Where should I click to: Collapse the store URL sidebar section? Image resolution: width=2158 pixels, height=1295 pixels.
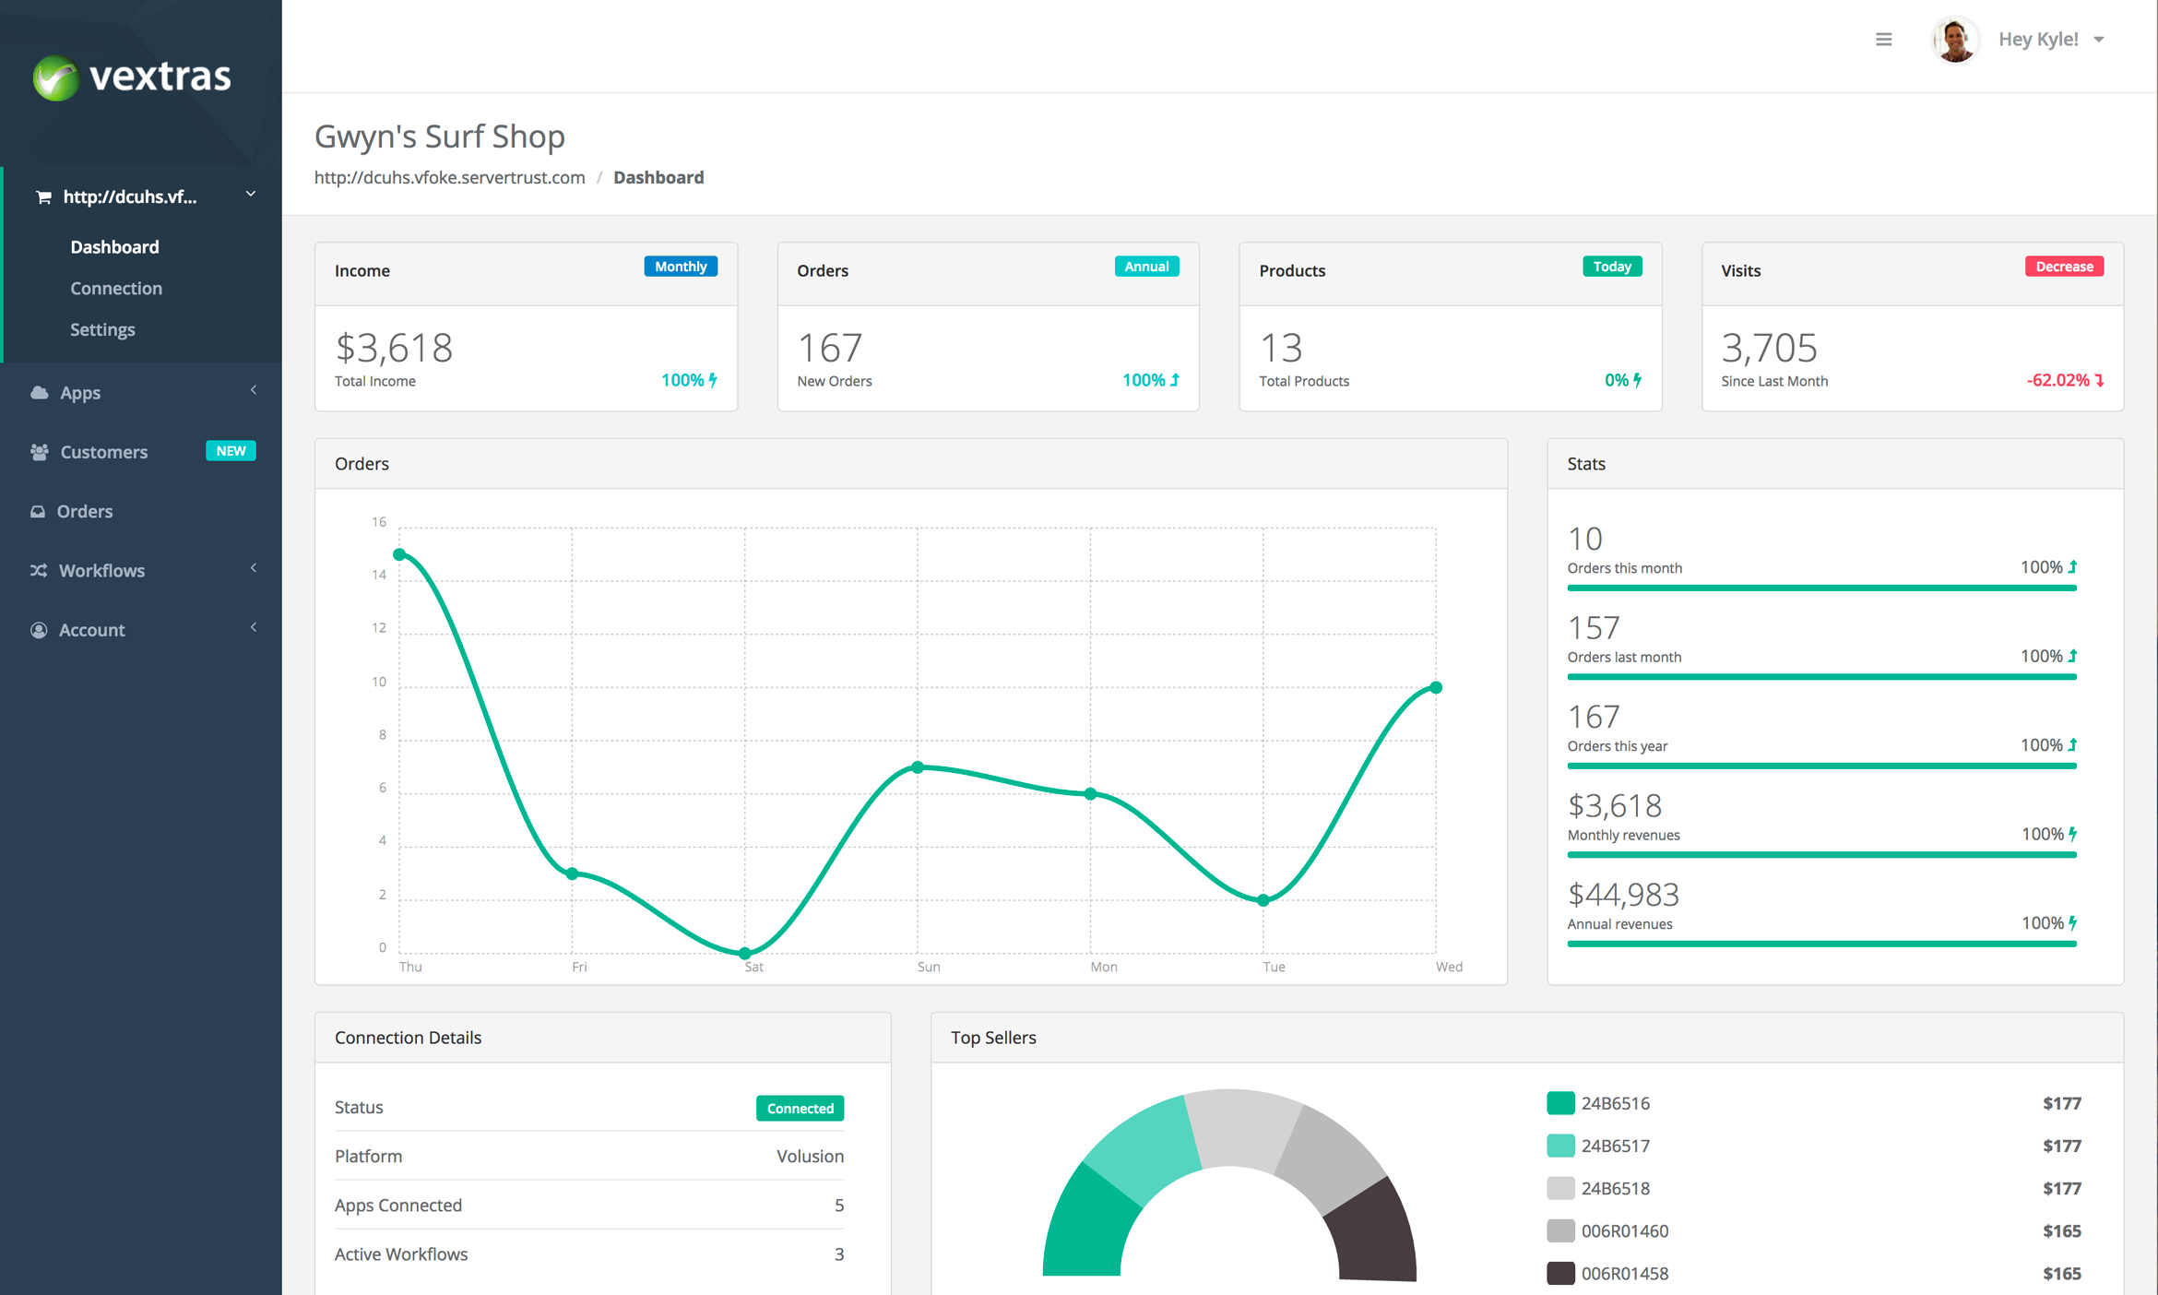coord(250,195)
